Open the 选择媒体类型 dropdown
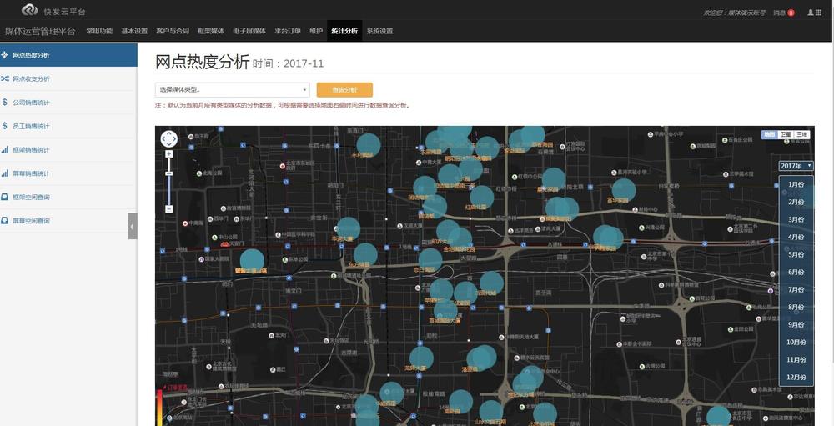The height and width of the screenshot is (426, 834). (232, 89)
